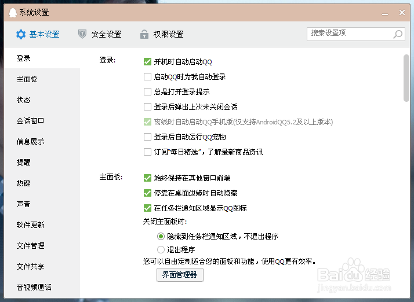Switch to 权限设置 tab
The width and height of the screenshot is (414, 302).
[162, 34]
